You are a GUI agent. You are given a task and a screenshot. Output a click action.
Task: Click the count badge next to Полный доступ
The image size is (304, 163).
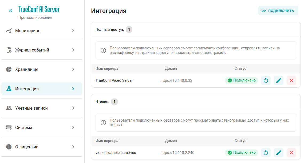(129, 29)
